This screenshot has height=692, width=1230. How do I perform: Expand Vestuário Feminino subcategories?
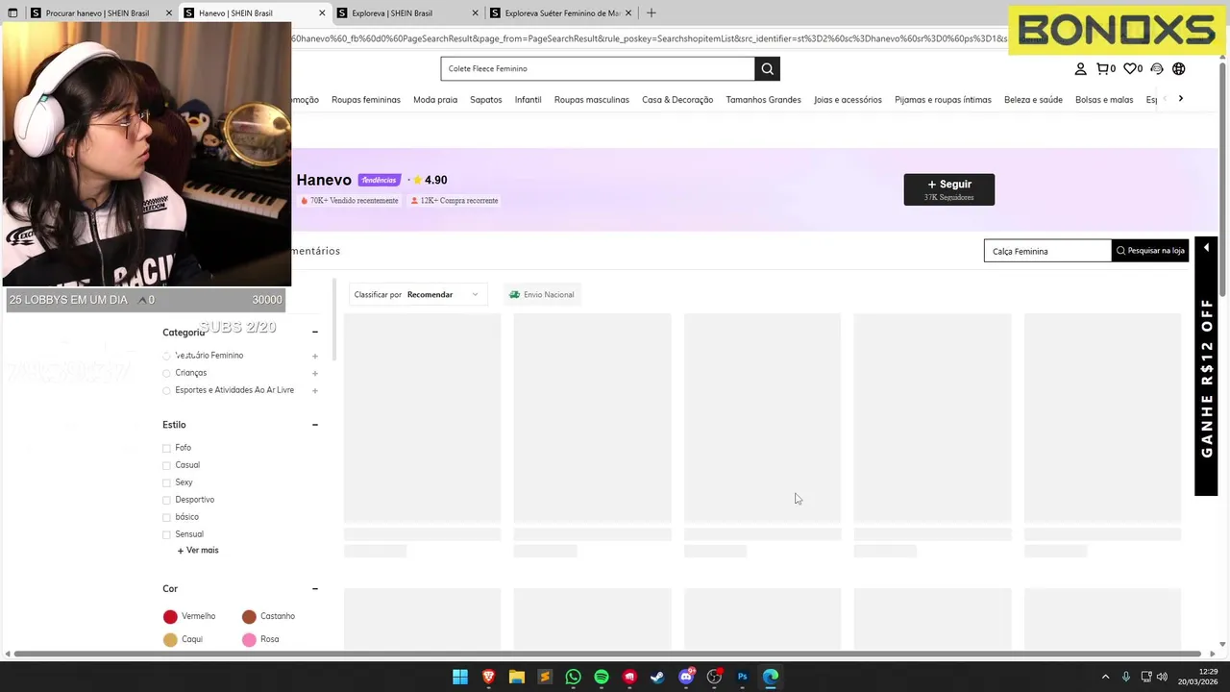(315, 356)
